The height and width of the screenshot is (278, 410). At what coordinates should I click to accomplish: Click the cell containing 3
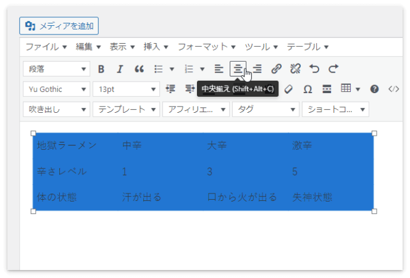tap(246, 171)
